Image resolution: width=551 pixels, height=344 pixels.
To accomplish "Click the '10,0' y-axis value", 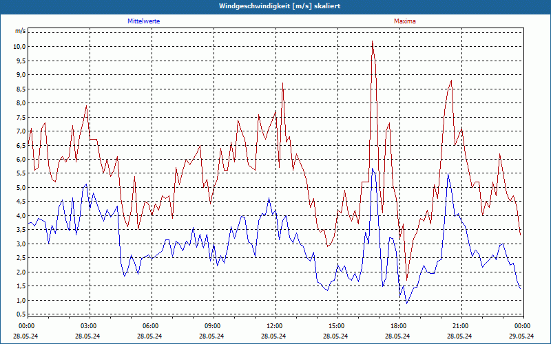I will pyautogui.click(x=20, y=47).
